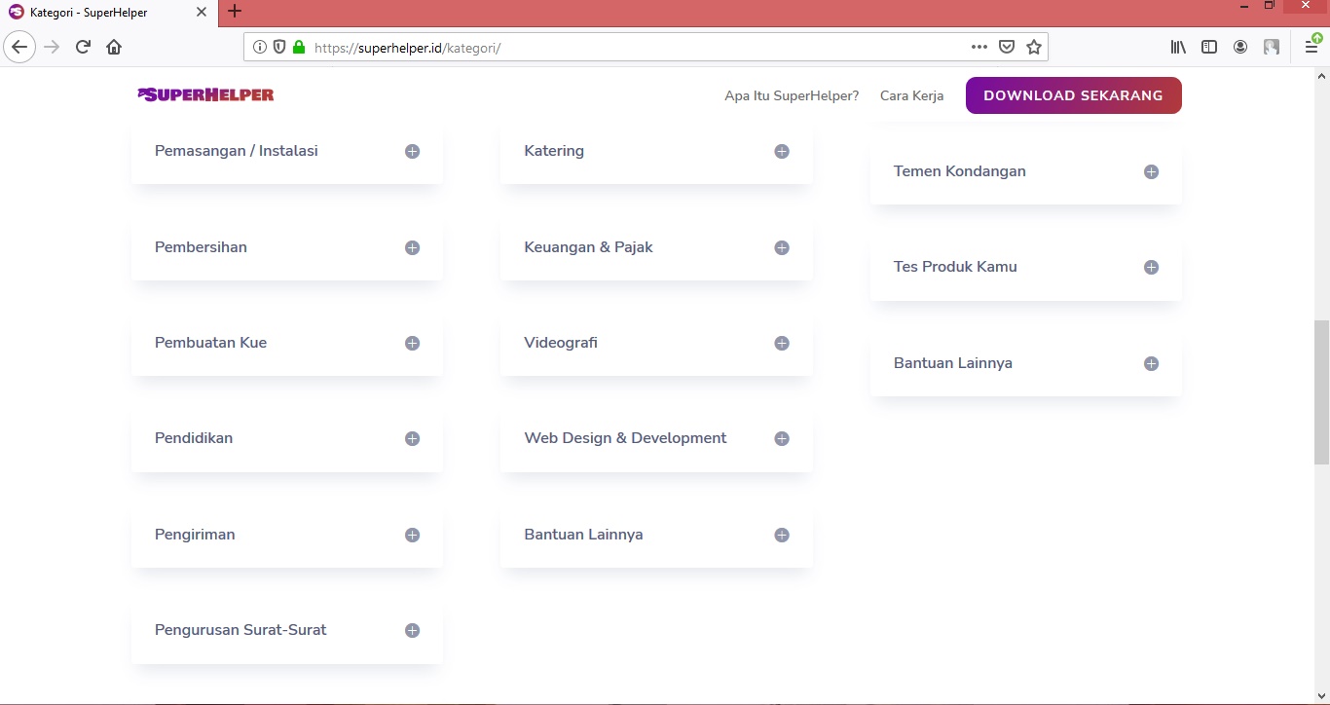This screenshot has height=705, width=1330.
Task: Open the Cara Kerja menu link
Action: click(x=911, y=95)
